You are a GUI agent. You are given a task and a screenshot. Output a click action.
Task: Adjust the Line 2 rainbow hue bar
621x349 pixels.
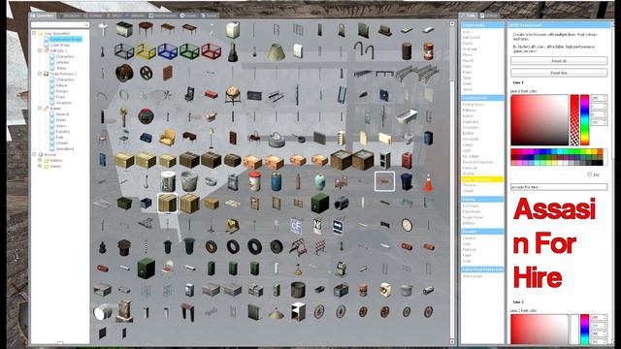584,330
